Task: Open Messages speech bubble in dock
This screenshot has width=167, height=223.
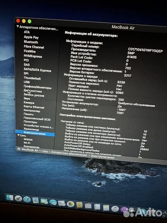Action: [53, 202]
